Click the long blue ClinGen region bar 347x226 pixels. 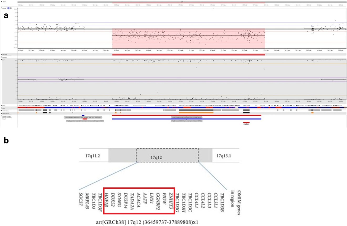187,119
